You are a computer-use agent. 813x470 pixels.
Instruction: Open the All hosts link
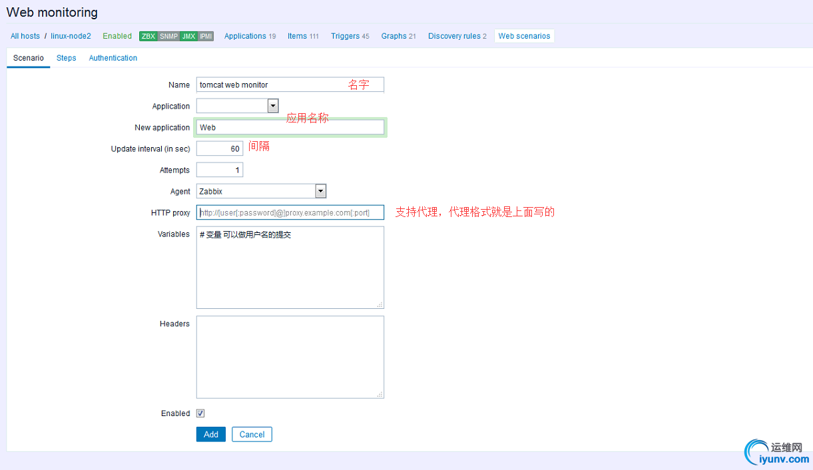tap(25, 36)
